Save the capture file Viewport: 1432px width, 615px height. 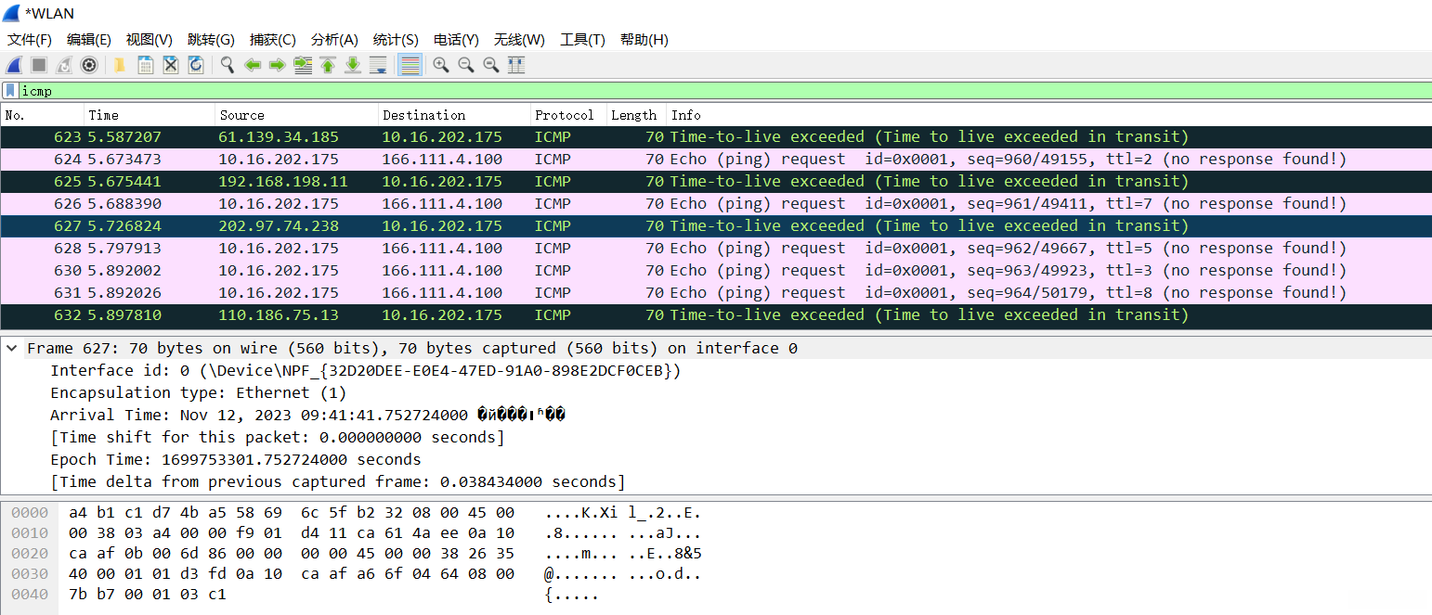(146, 65)
